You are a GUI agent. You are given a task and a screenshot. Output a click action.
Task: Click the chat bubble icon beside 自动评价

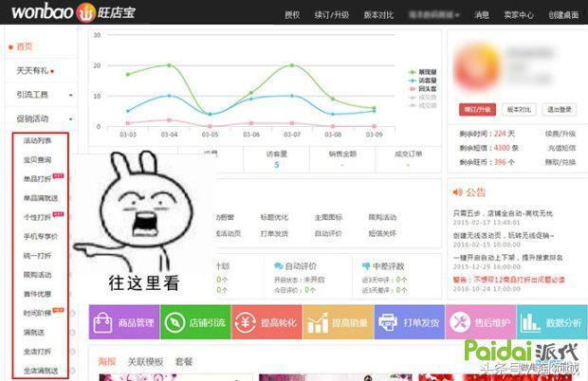click(278, 266)
